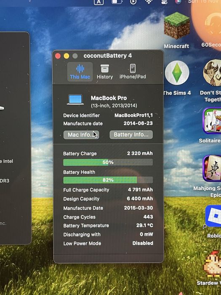Click the MacBookPro11,1 device identifier value
This screenshot has height=295, width=221.
pyautogui.click(x=133, y=115)
